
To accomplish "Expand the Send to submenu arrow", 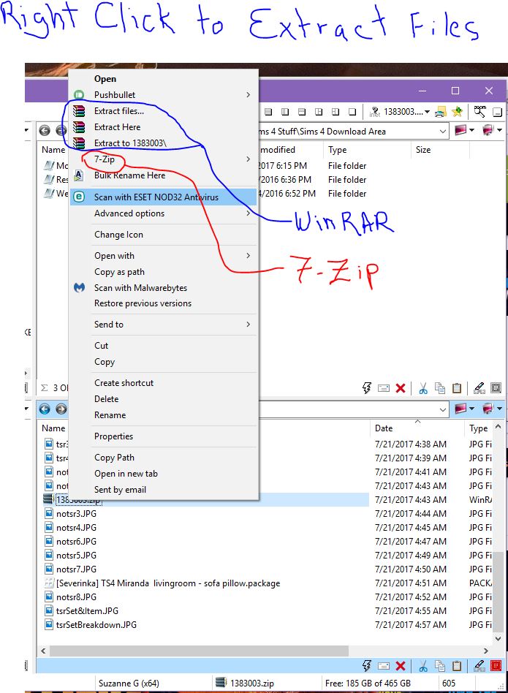I will click(x=249, y=325).
